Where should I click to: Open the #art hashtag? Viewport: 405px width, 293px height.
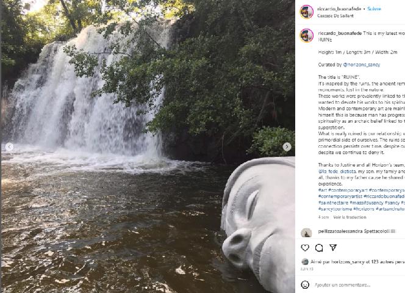pos(323,190)
